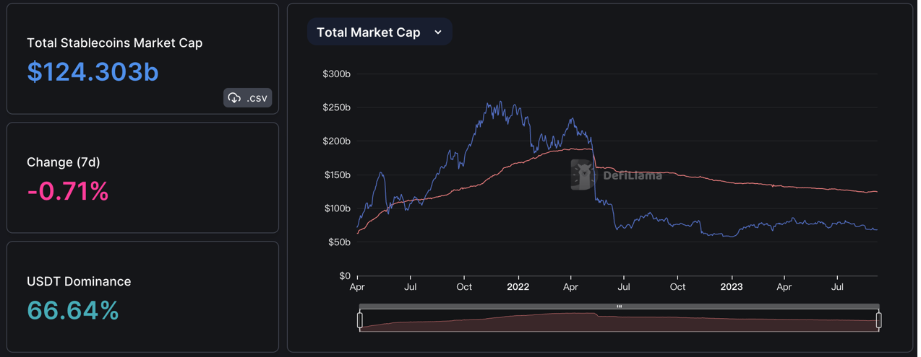
Task: Select the left range slider handle
Action: point(360,319)
